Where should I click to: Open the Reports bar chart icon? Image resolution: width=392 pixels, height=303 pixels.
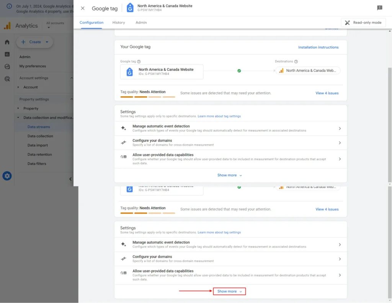pos(7,54)
